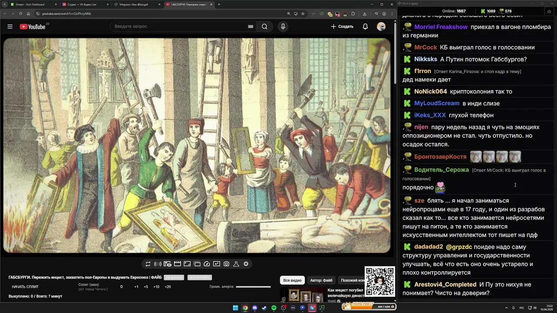Click the QR code overlay
The image size is (557, 313).
(x=380, y=282)
